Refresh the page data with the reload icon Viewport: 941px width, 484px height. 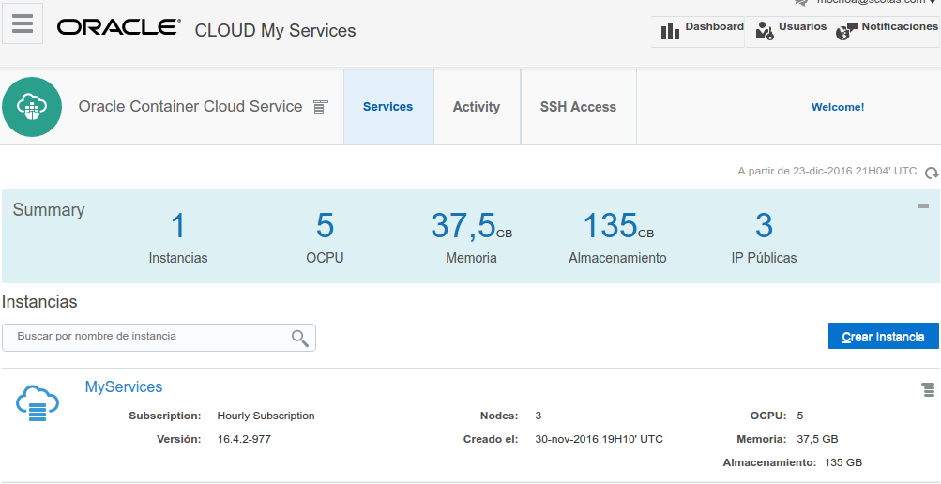coord(932,173)
